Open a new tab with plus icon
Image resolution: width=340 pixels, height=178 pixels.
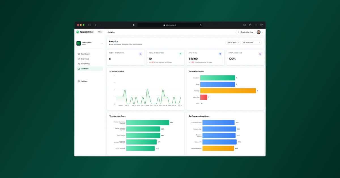[256, 25]
